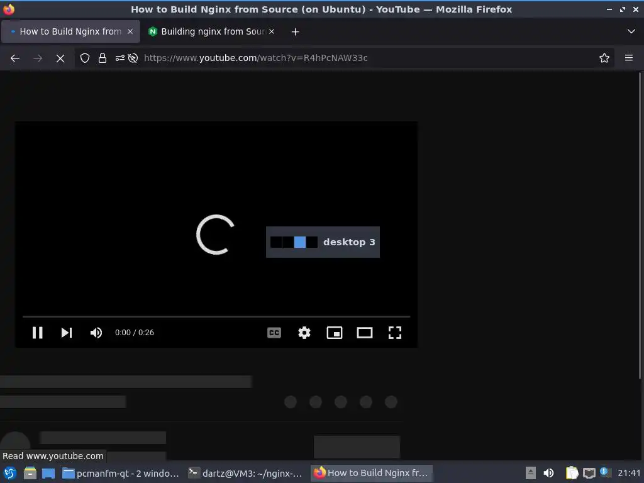Switch to theater mode
The height and width of the screenshot is (483, 644).
(365, 333)
